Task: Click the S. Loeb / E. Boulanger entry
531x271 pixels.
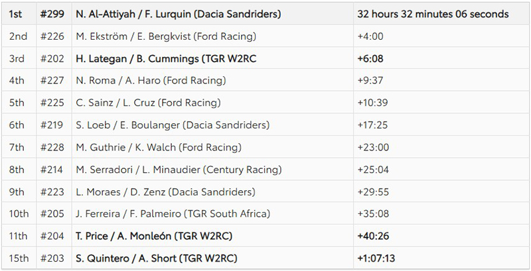Action: (x=173, y=125)
